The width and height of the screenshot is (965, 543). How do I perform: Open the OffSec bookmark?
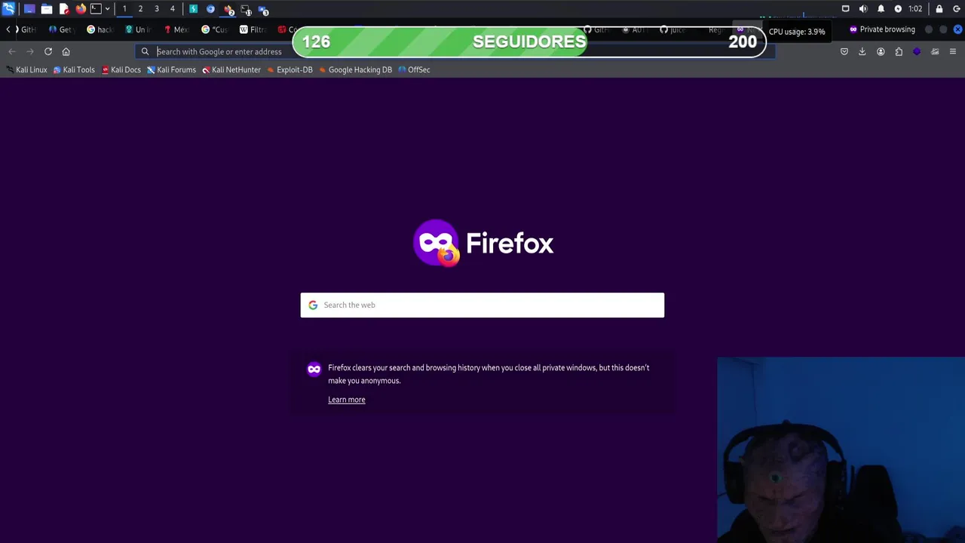[414, 69]
